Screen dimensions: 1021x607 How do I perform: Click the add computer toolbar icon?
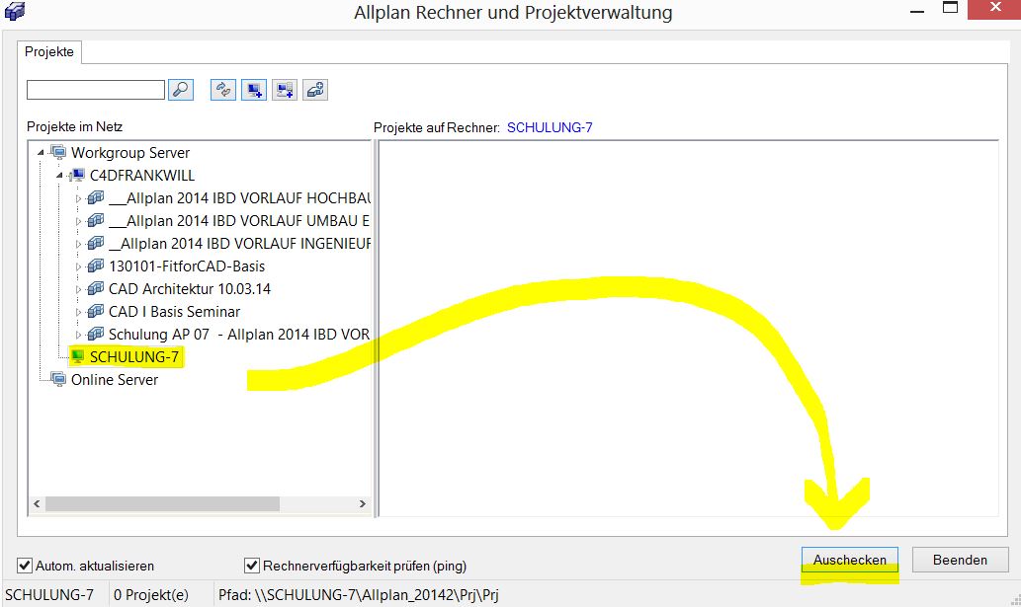tap(255, 90)
